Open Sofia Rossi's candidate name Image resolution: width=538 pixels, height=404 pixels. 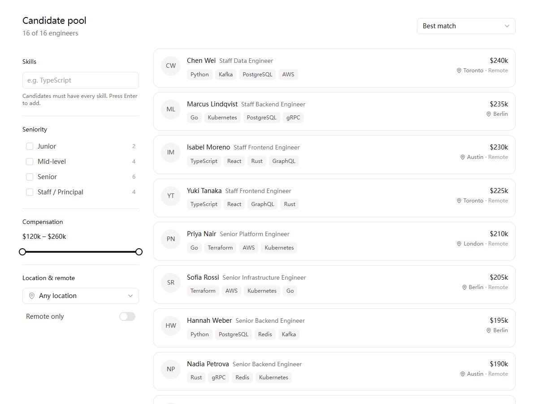click(x=203, y=277)
